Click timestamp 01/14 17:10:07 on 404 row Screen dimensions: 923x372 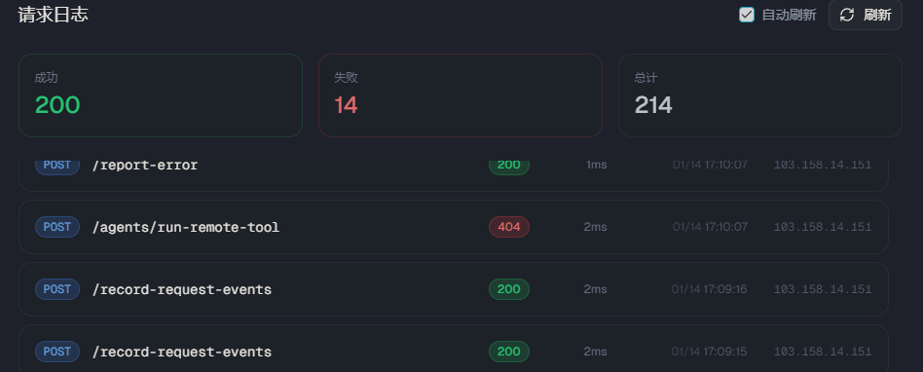point(710,227)
